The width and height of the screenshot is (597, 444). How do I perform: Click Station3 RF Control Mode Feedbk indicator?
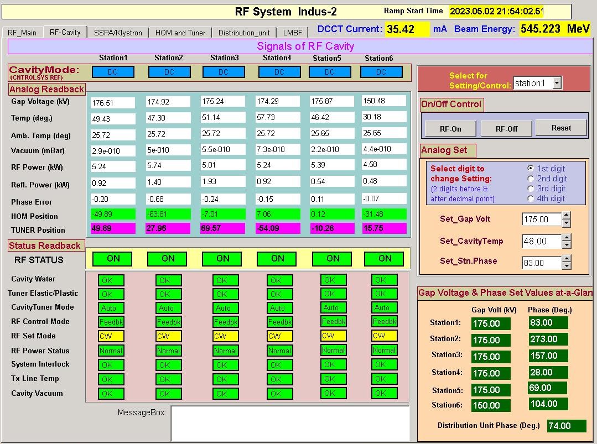[225, 322]
